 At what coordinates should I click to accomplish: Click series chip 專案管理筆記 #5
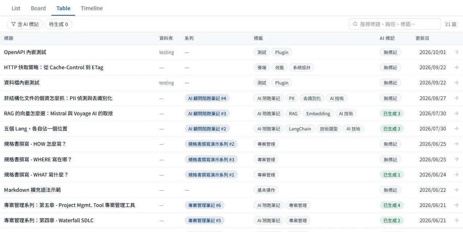tap(205, 220)
